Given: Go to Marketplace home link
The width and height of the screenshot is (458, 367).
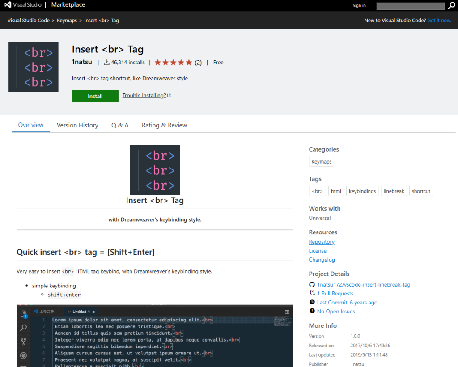Looking at the screenshot, I should pos(68,4).
